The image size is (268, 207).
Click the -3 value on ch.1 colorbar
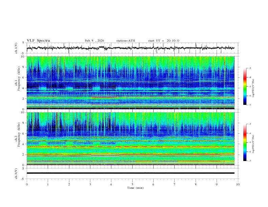pyautogui.click(x=249, y=68)
